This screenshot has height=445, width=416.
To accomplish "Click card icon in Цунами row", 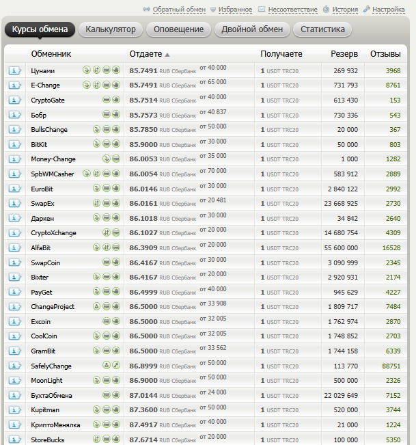I will 107,70.
